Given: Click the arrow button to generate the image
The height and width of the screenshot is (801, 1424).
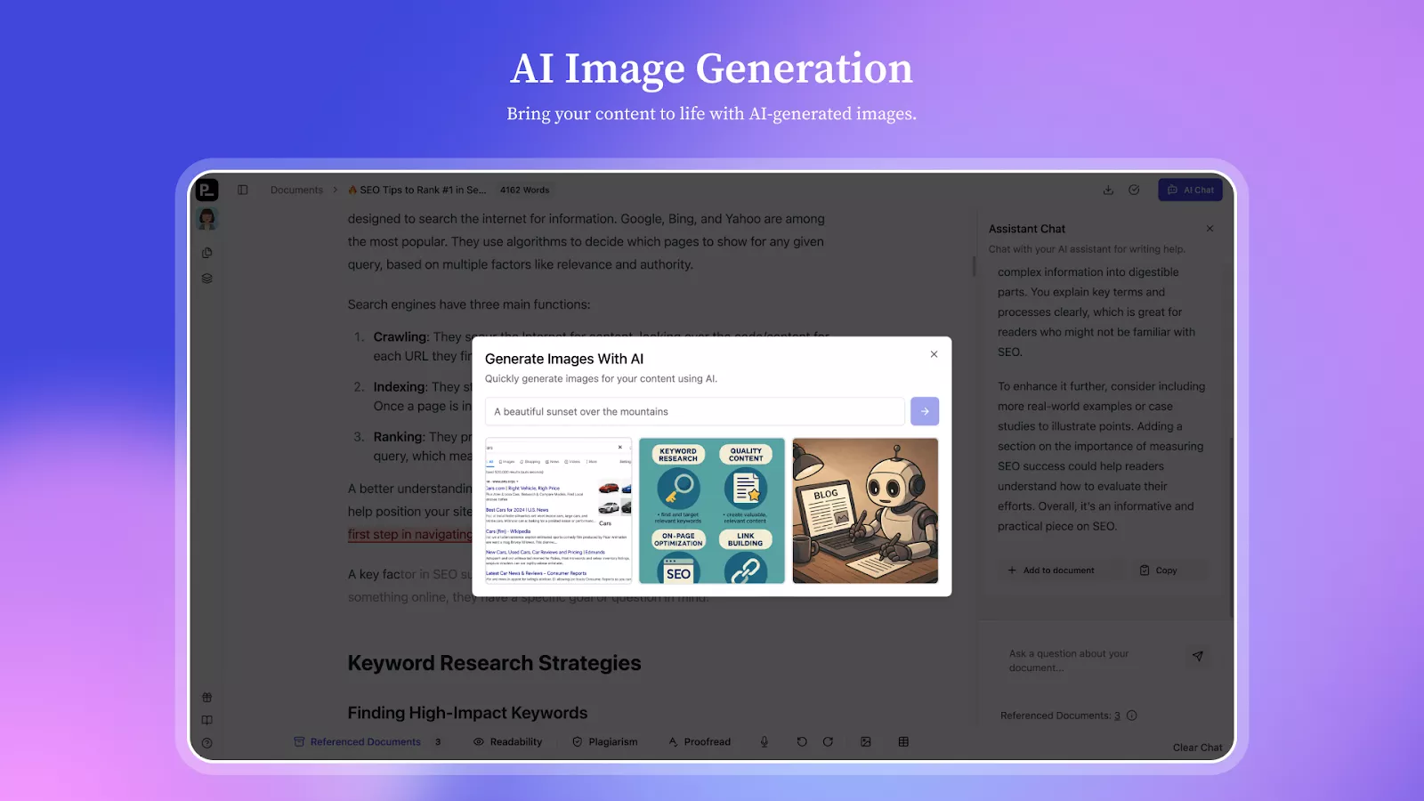Looking at the screenshot, I should (925, 411).
